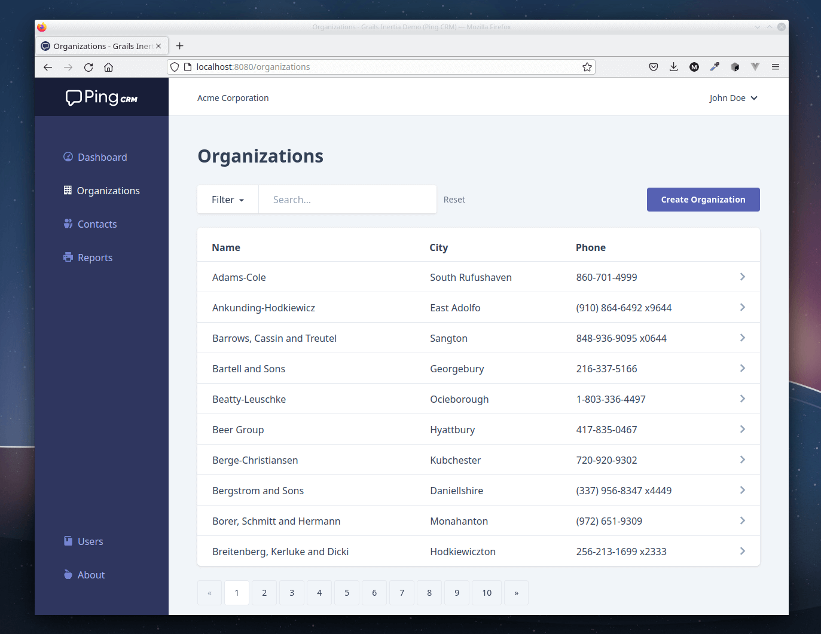Viewport: 821px width, 634px height.
Task: Open the Dashboard sidebar link
Action: 96,157
